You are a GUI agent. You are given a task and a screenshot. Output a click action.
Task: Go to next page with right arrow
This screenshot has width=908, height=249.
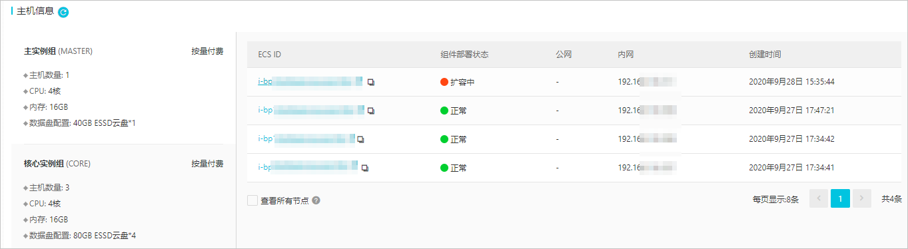862,198
